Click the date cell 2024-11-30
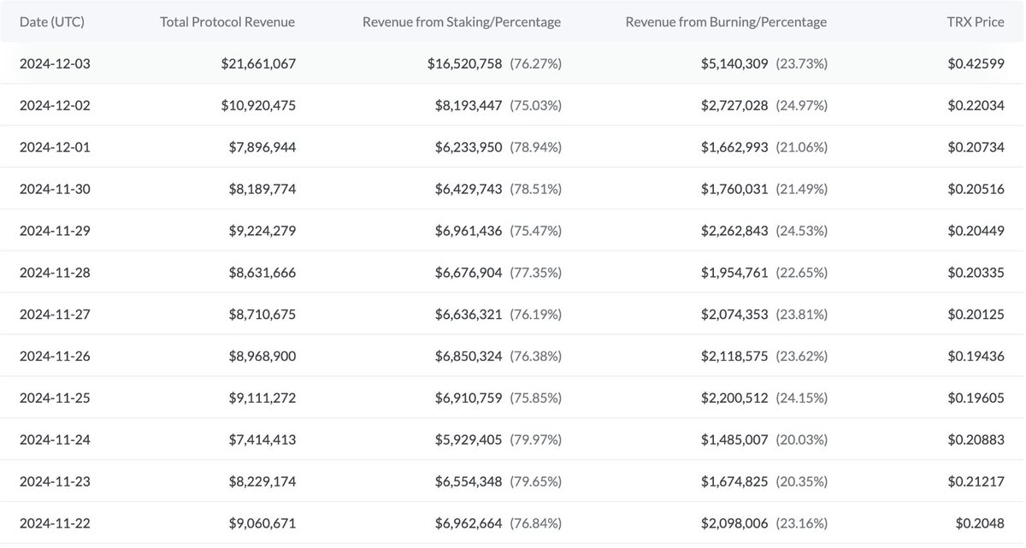Viewport: 1026px width, 548px height. click(55, 189)
